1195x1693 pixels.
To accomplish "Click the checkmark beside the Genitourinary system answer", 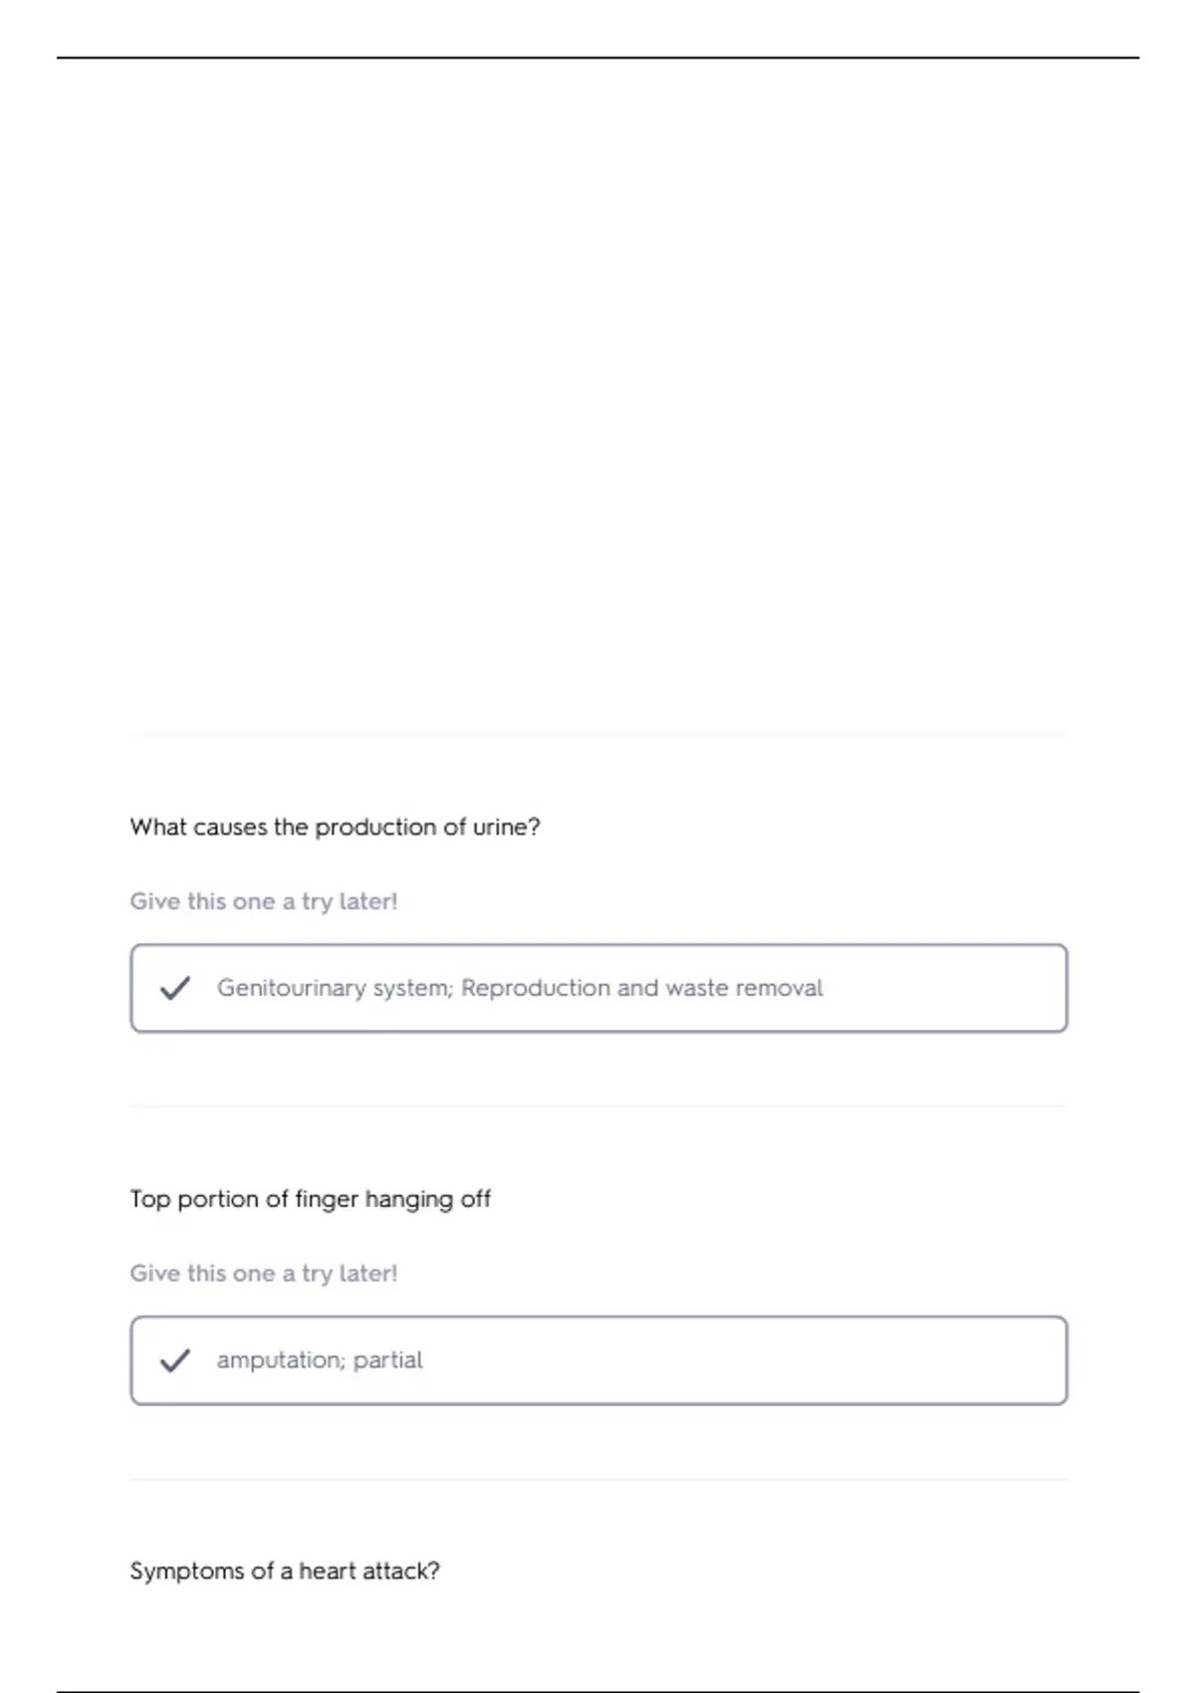I will (175, 988).
